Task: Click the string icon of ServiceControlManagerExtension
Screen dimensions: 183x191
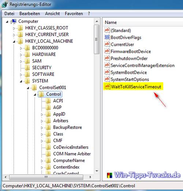Action: (x=107, y=65)
